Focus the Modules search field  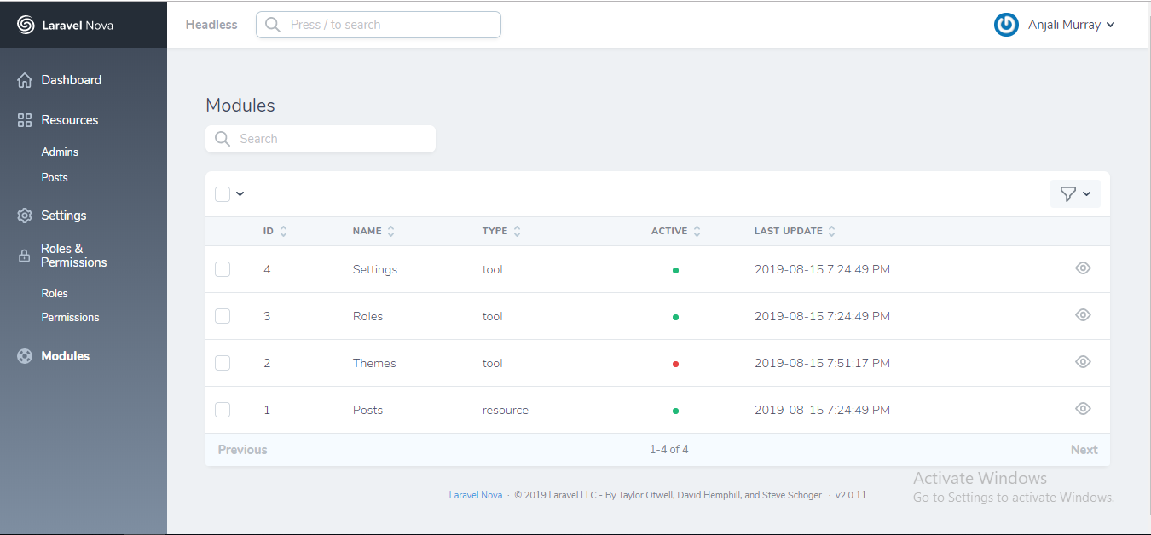[x=321, y=139]
